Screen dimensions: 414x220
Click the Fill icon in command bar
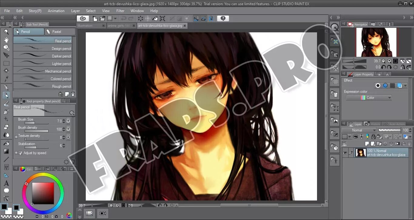pos(155,18)
